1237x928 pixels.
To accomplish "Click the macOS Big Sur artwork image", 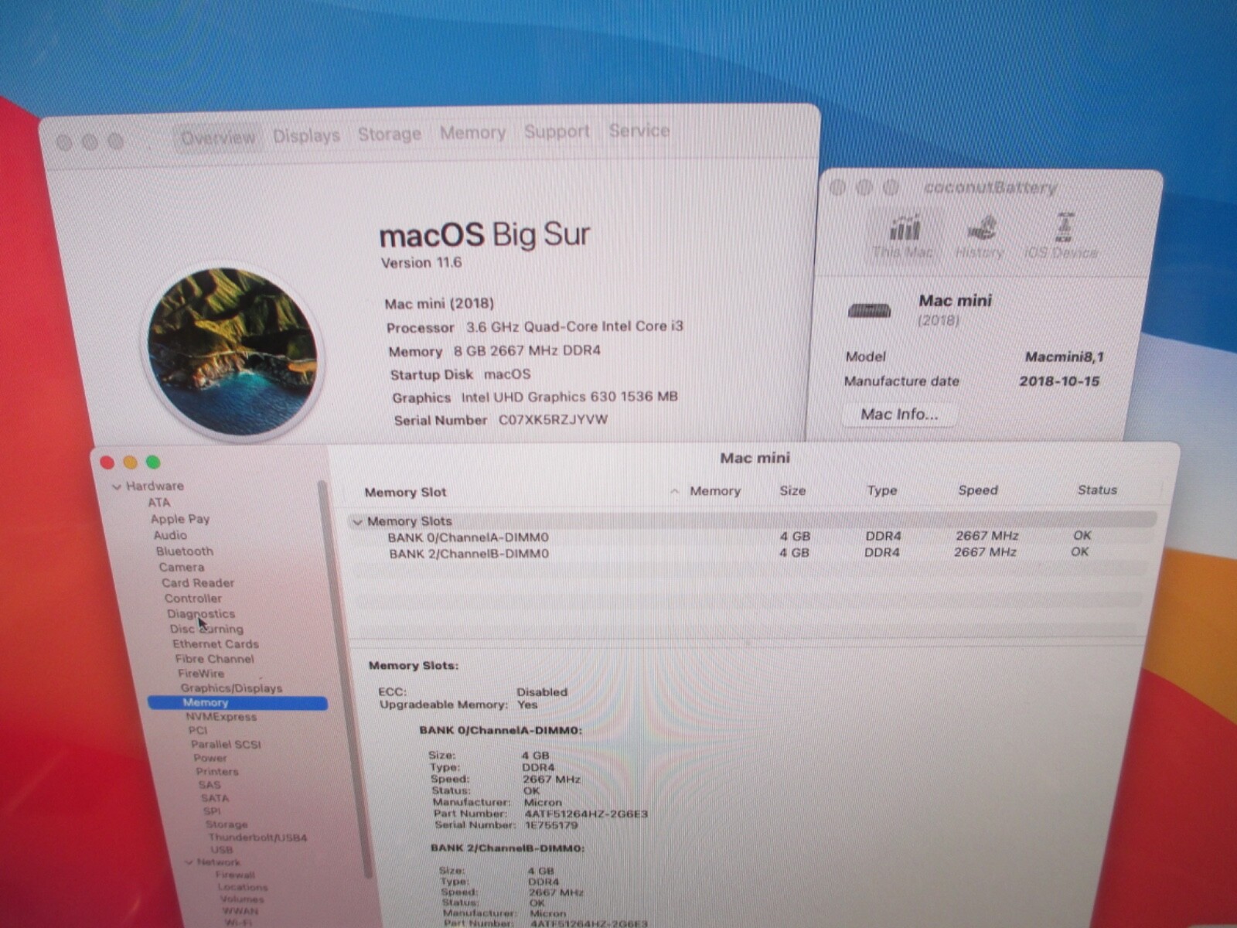I will point(232,352).
